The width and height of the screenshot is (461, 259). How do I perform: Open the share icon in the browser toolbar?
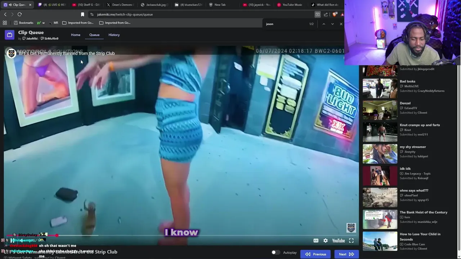pos(326,14)
